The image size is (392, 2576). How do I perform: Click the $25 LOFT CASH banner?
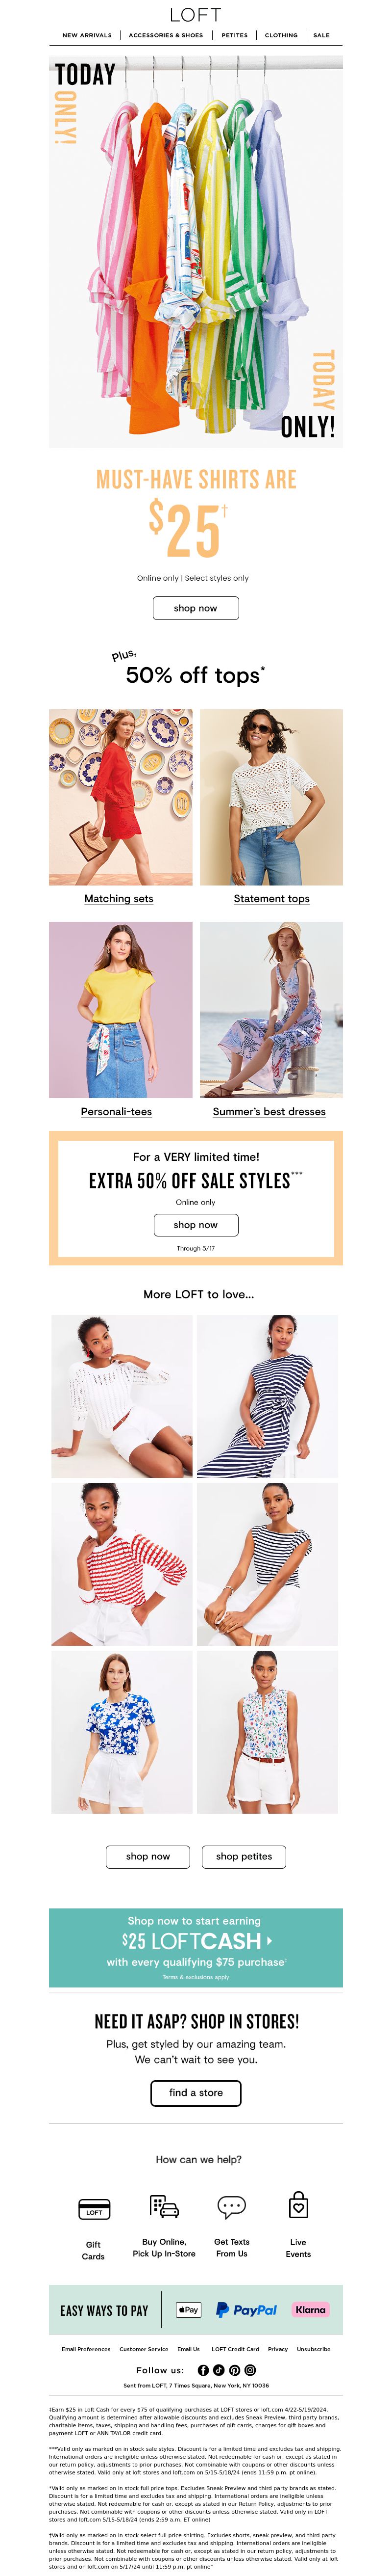196,1948
